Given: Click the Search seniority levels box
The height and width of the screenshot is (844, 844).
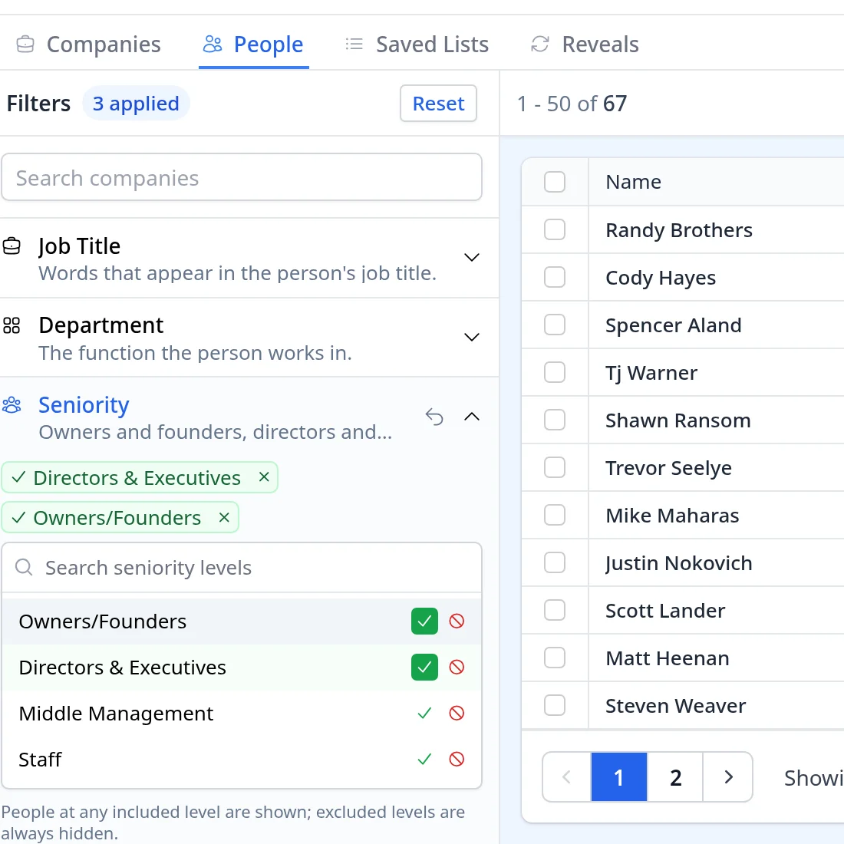Looking at the screenshot, I should coord(242,568).
